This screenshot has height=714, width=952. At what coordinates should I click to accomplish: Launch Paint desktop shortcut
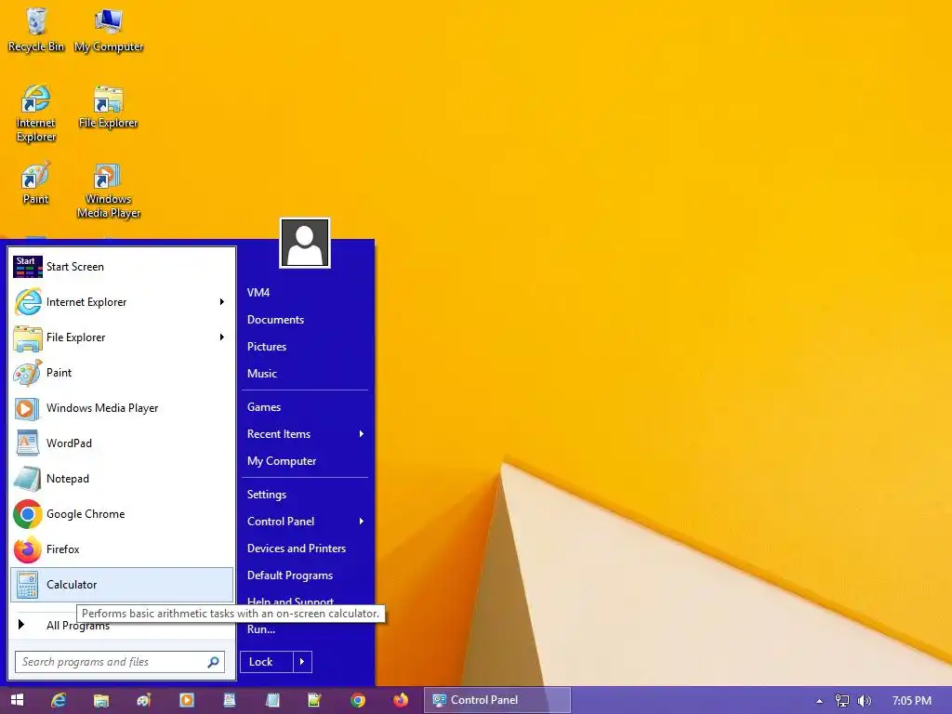point(36,183)
